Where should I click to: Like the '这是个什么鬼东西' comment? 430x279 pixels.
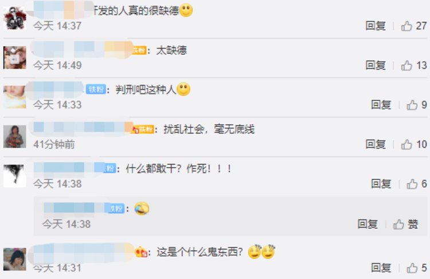coord(412,268)
